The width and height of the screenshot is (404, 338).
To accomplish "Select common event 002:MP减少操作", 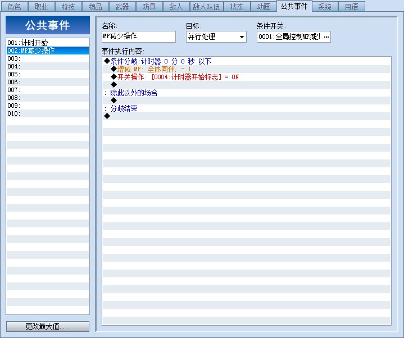I will (x=48, y=51).
